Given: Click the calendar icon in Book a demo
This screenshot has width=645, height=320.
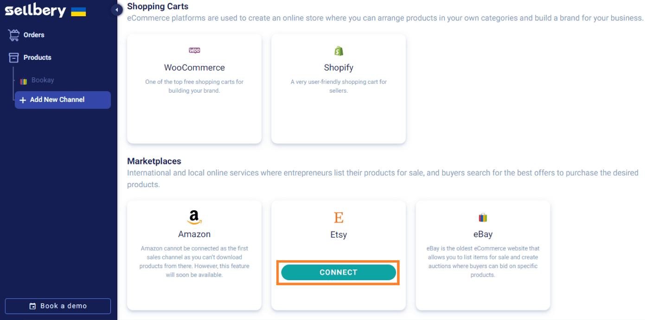Looking at the screenshot, I should point(32,306).
